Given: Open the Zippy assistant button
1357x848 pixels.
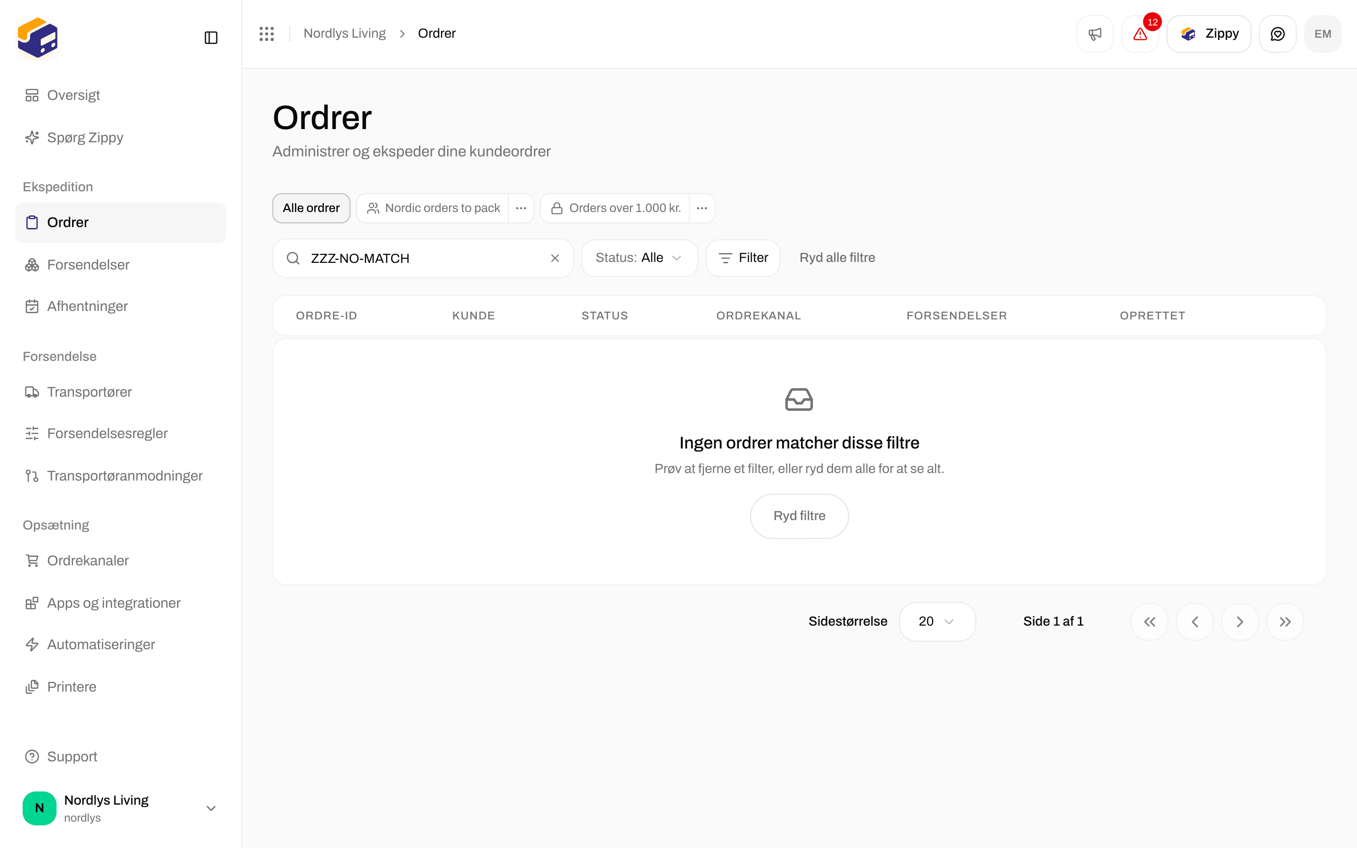Looking at the screenshot, I should pos(1209,33).
